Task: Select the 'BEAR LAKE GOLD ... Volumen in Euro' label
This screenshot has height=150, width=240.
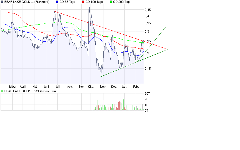Action: (30, 91)
